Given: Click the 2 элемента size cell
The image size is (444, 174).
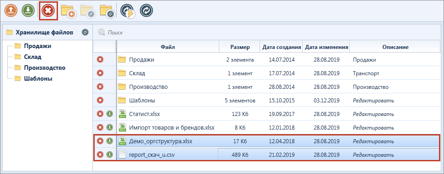Looking at the screenshot, I should pos(240,60).
